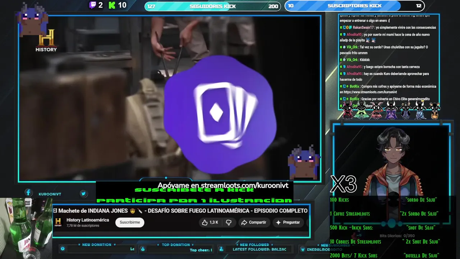Click the red-dressed goat chibi under the chat
The width and height of the screenshot is (460, 259).
347,110
